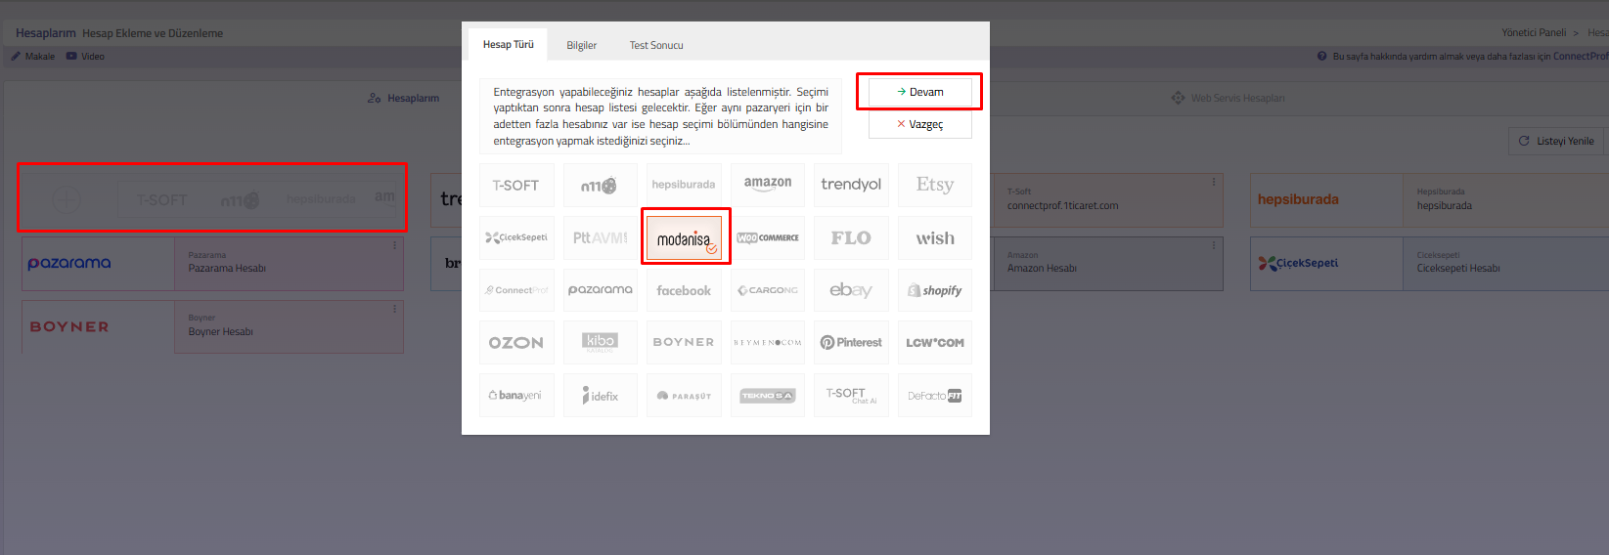Open the Boyner Hesabı card options menu
This screenshot has height=555, width=1609.
395,309
